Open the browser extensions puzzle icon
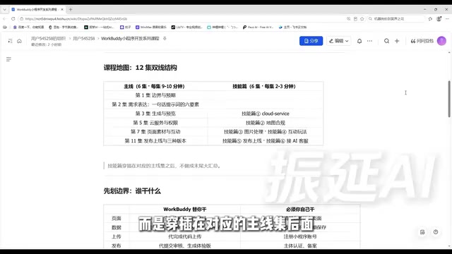 (430, 19)
